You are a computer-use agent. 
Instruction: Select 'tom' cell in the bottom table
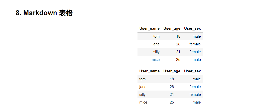[x=142, y=79]
